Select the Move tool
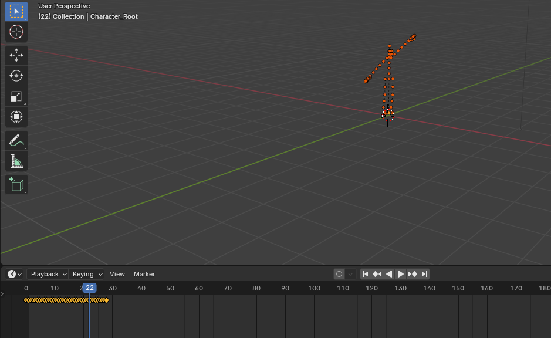This screenshot has width=551, height=338. [x=16, y=55]
